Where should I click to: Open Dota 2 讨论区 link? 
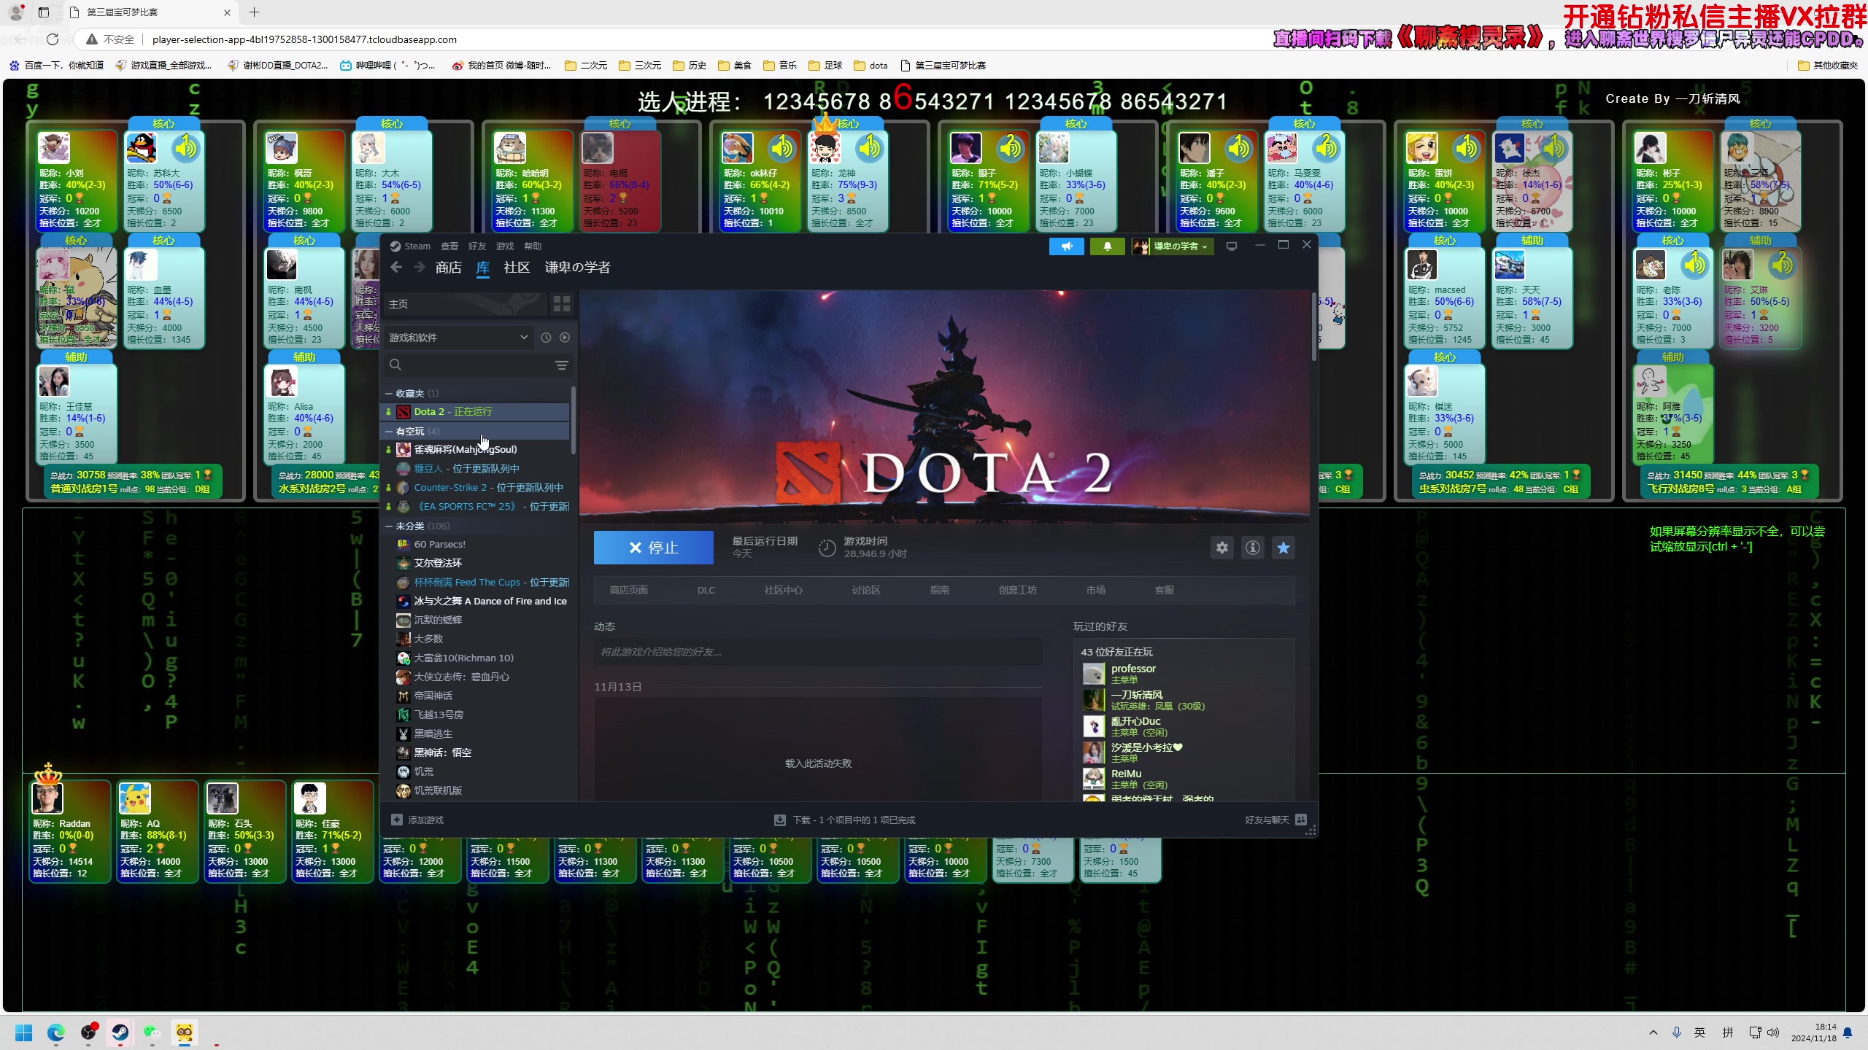pos(866,590)
